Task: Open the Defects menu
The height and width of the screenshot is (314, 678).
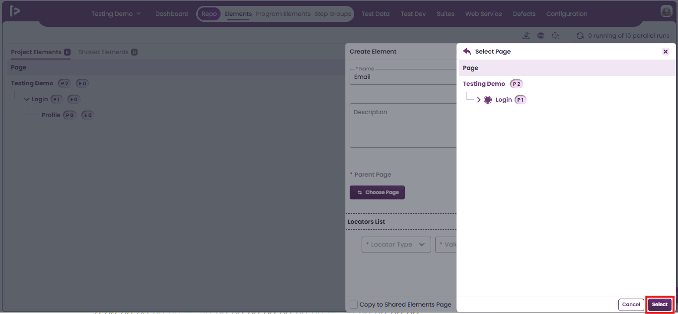Action: click(524, 14)
